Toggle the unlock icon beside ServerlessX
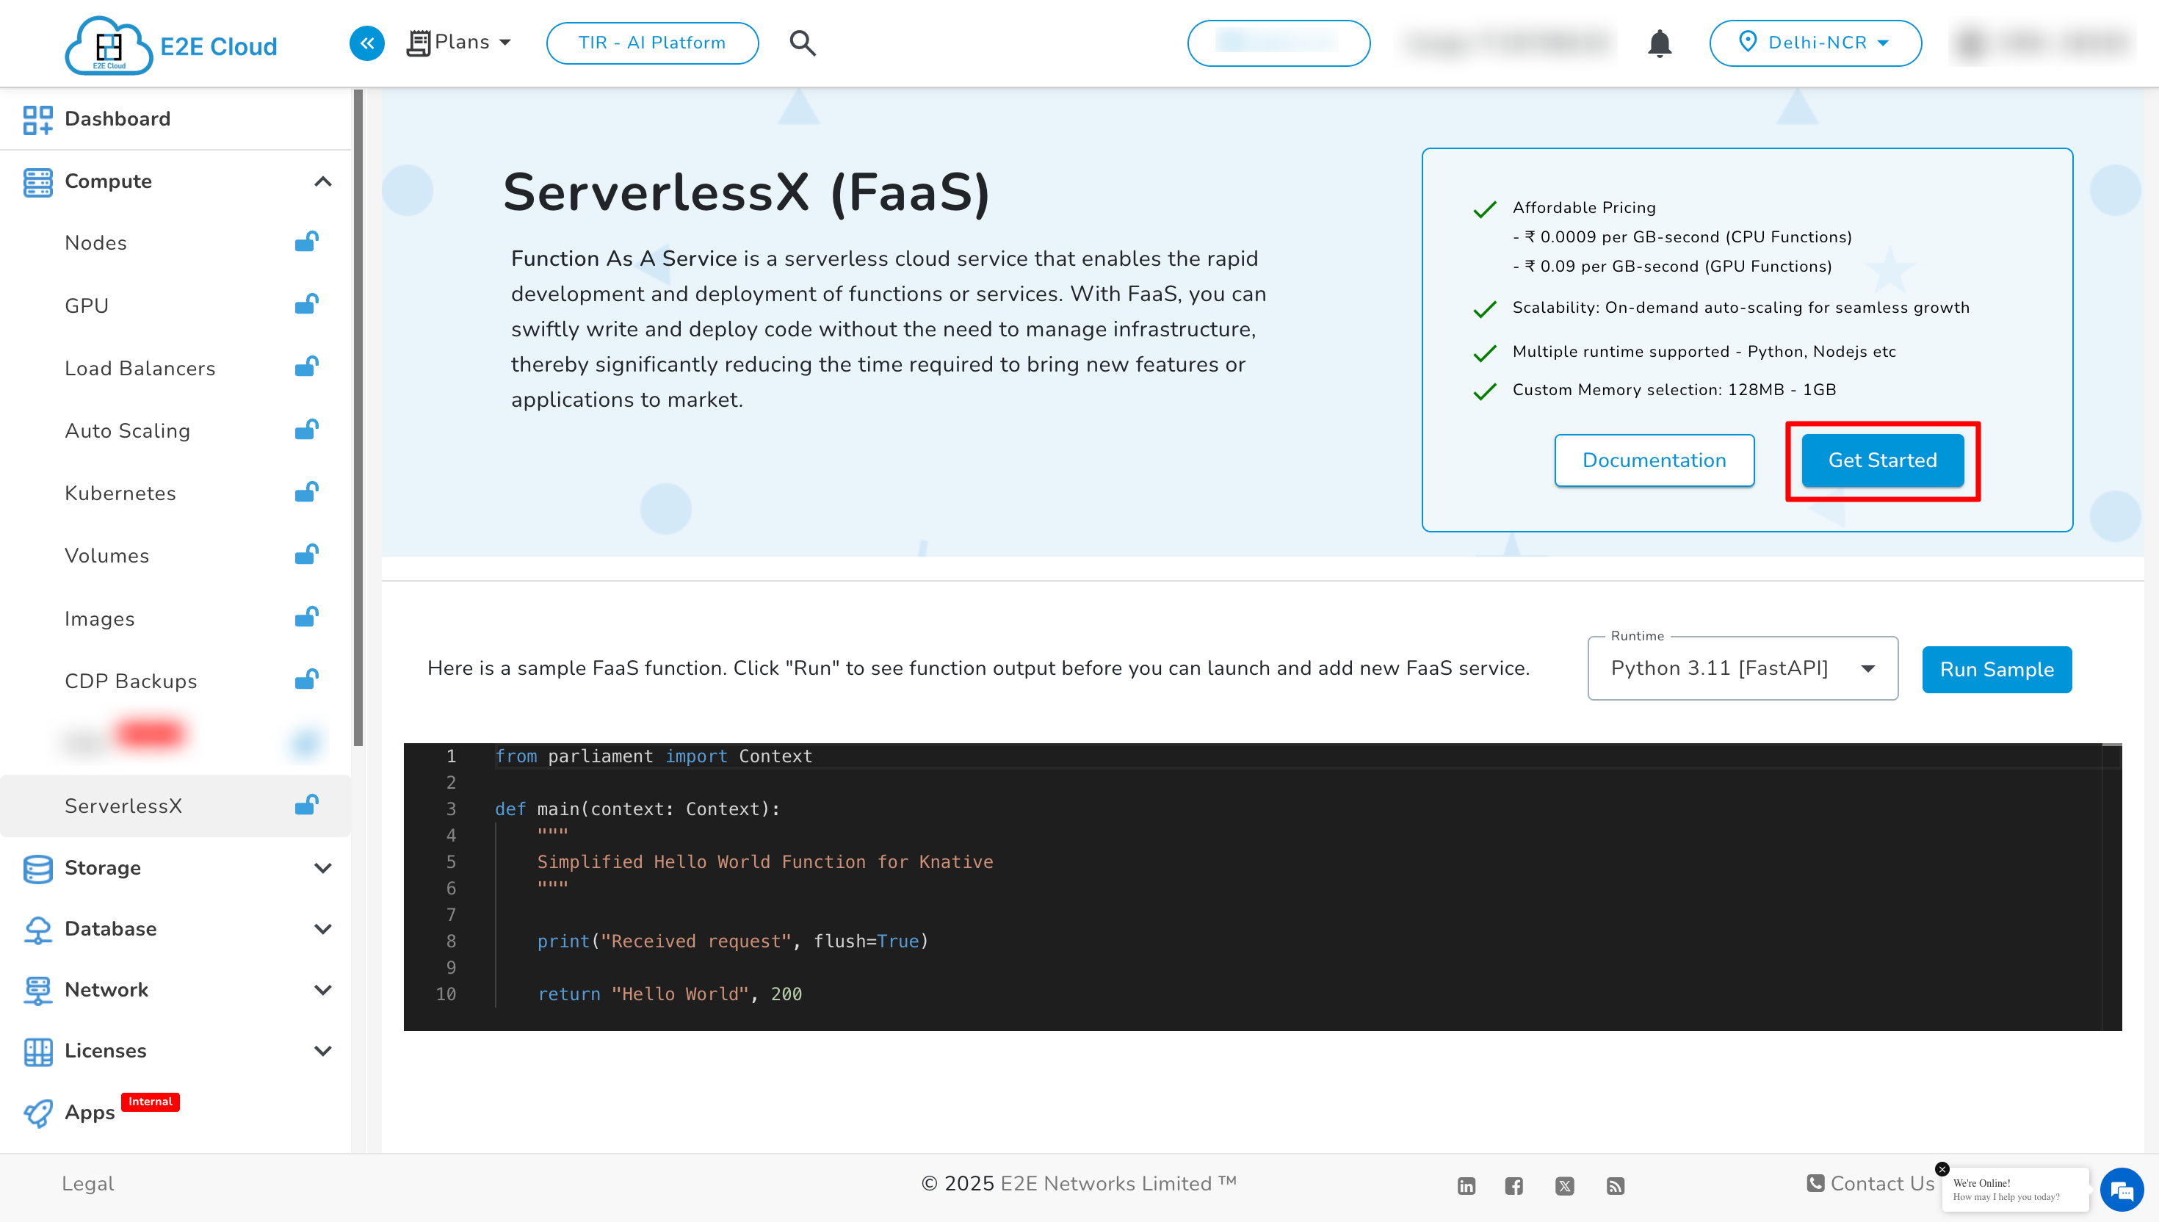This screenshot has width=2159, height=1222. tap(306, 805)
